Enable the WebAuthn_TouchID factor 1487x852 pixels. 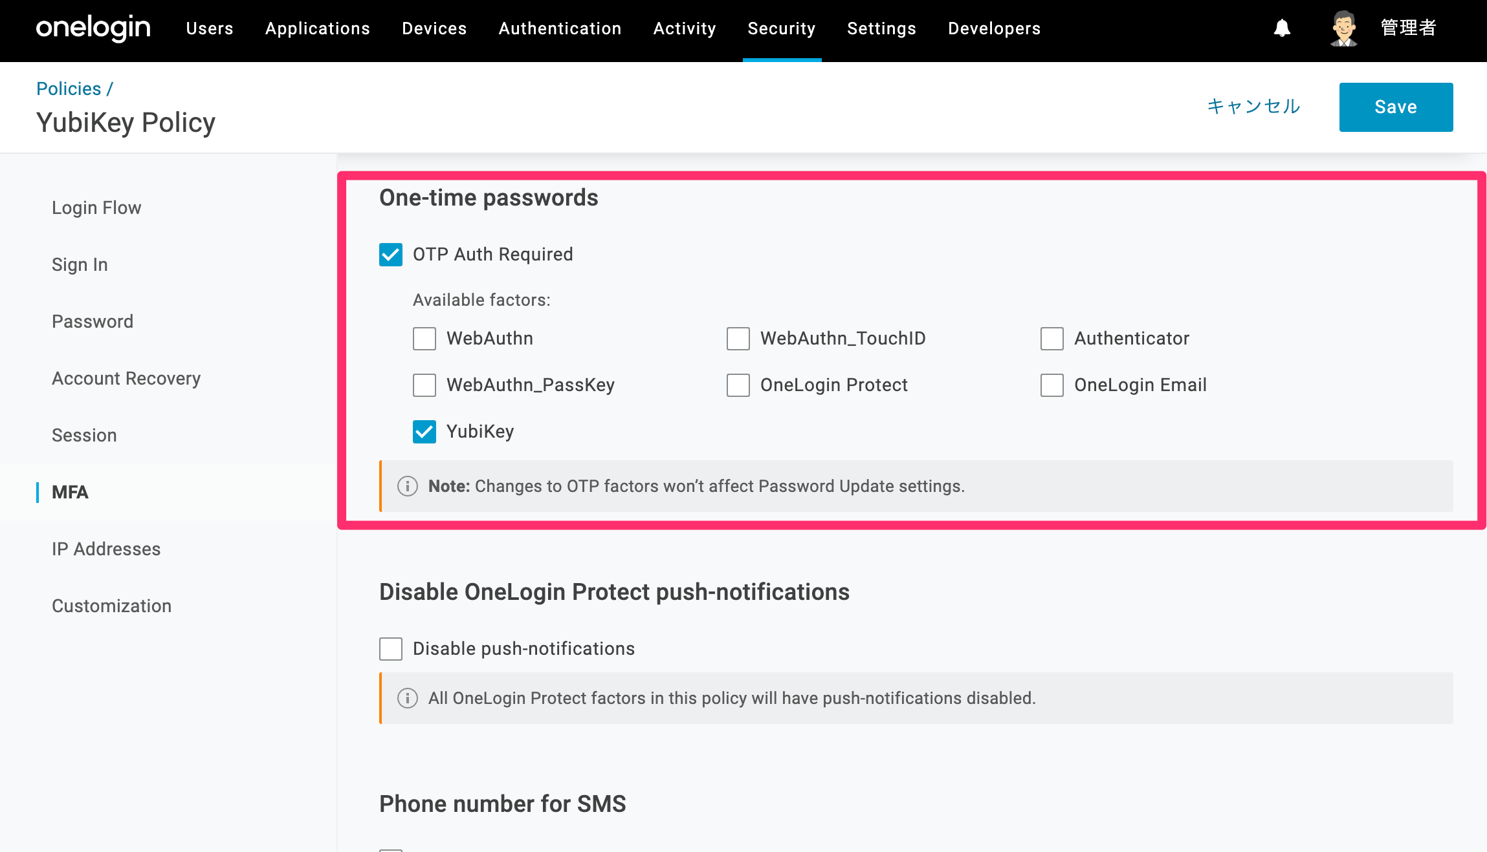pos(738,339)
